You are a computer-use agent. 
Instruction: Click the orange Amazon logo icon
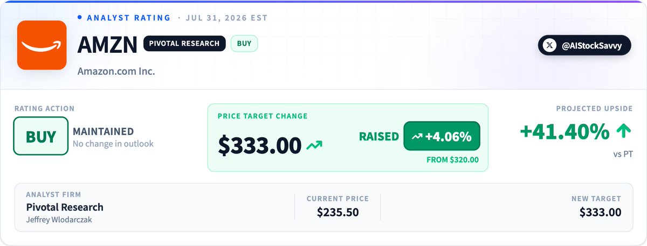click(x=42, y=45)
